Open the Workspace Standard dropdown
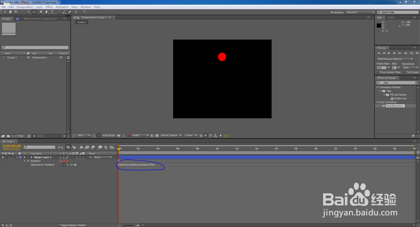The image size is (420, 227). point(360,12)
